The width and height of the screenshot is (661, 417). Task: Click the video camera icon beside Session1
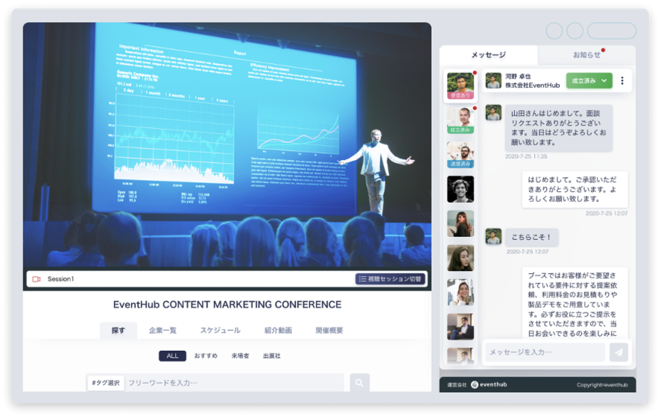pyautogui.click(x=37, y=279)
